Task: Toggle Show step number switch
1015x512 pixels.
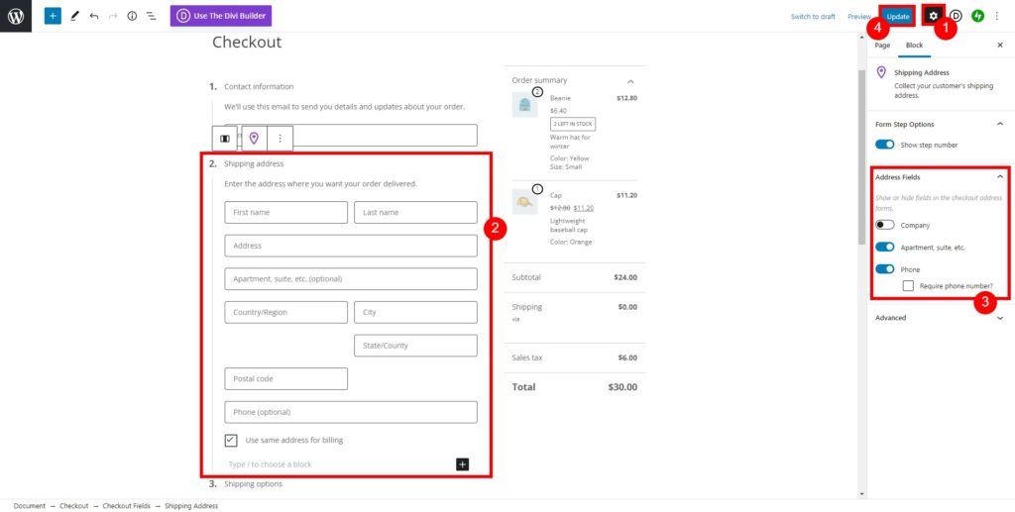Action: (885, 145)
